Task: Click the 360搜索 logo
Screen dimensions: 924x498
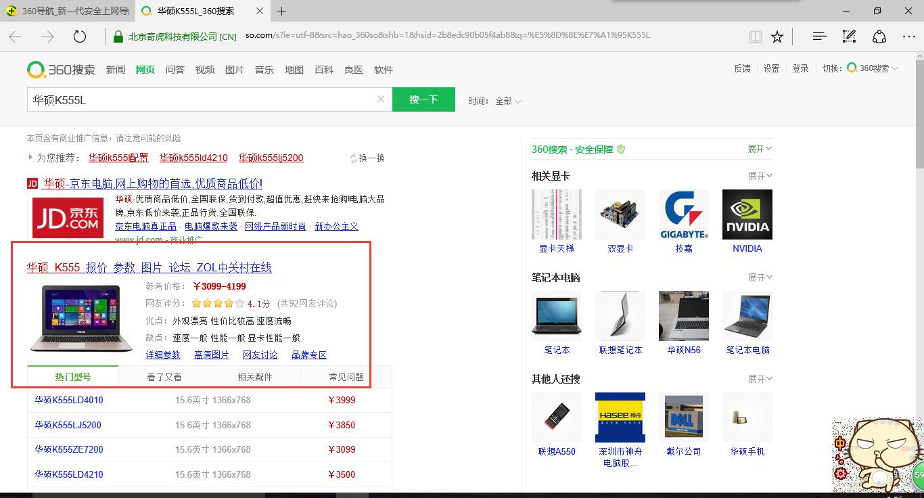Action: tap(61, 69)
